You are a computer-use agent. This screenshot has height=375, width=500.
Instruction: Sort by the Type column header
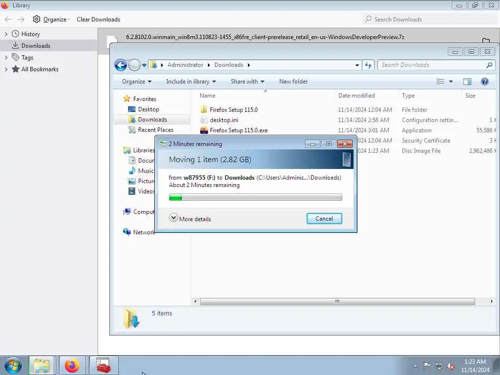408,96
